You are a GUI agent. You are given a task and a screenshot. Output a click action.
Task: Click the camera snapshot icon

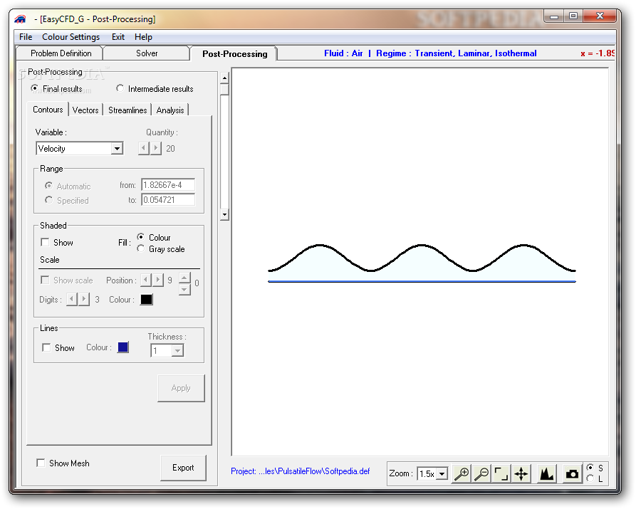[x=572, y=473]
